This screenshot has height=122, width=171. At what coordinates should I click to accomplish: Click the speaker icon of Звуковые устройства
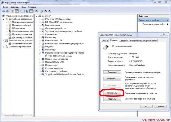tap(43, 31)
